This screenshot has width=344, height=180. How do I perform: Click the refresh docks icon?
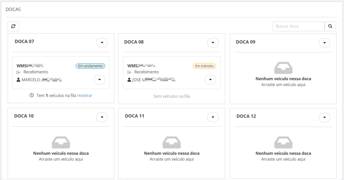[x=13, y=26]
